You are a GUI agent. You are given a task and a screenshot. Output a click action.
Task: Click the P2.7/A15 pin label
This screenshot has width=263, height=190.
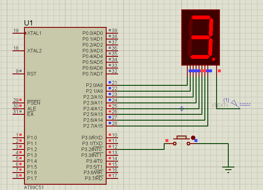(93, 126)
